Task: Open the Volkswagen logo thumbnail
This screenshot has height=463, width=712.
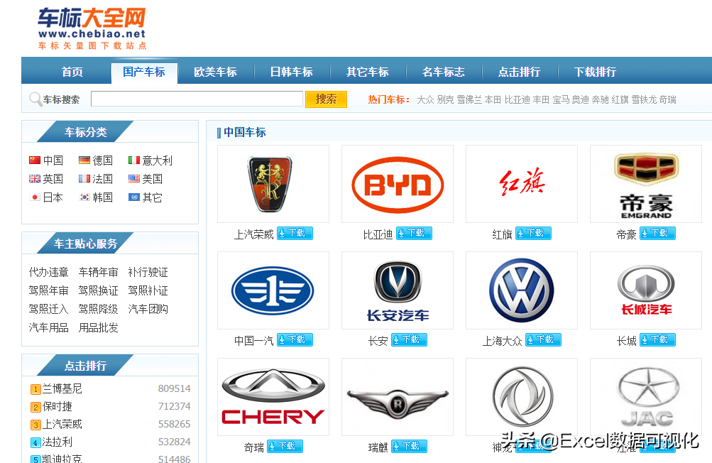Action: pyautogui.click(x=522, y=290)
